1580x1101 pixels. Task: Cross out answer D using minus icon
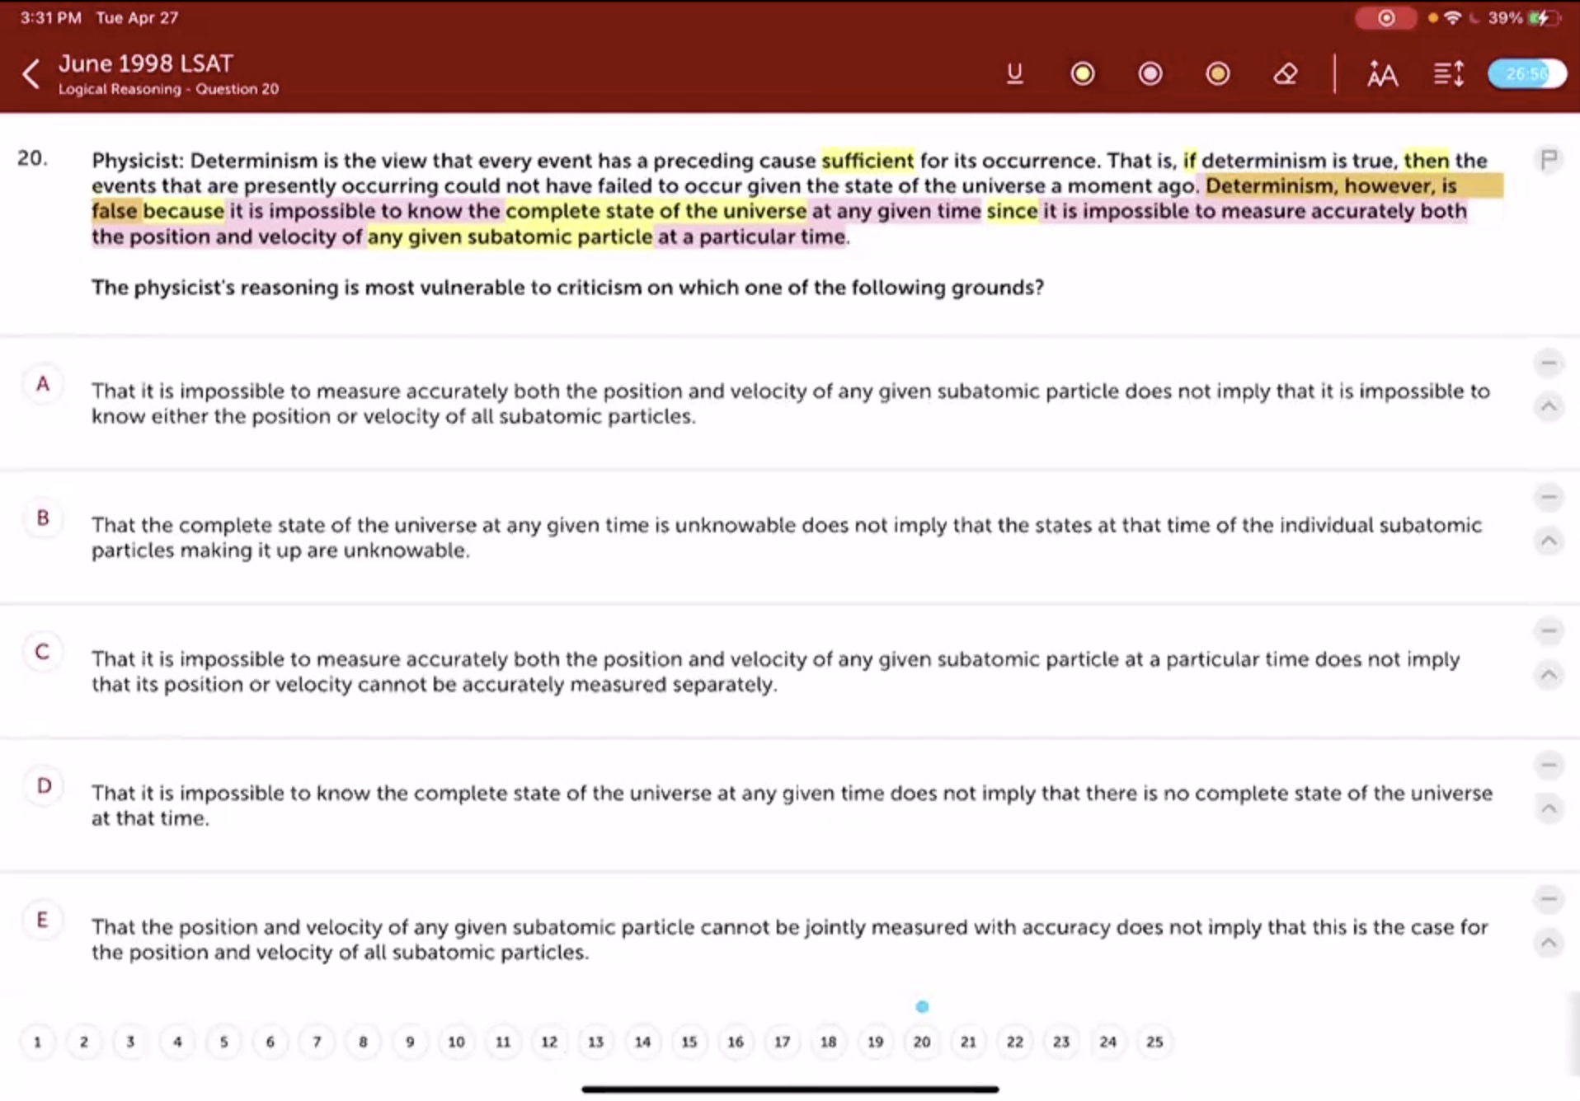1549,765
